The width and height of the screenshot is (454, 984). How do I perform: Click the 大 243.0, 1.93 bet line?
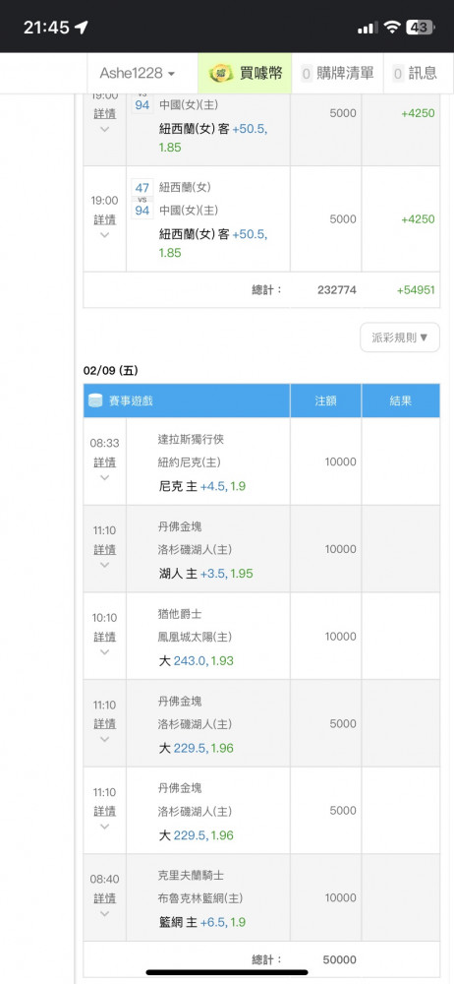pos(196,661)
